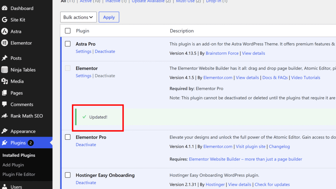Open the Bulk actions dropdown
Image resolution: width=336 pixels, height=189 pixels.
click(78, 17)
